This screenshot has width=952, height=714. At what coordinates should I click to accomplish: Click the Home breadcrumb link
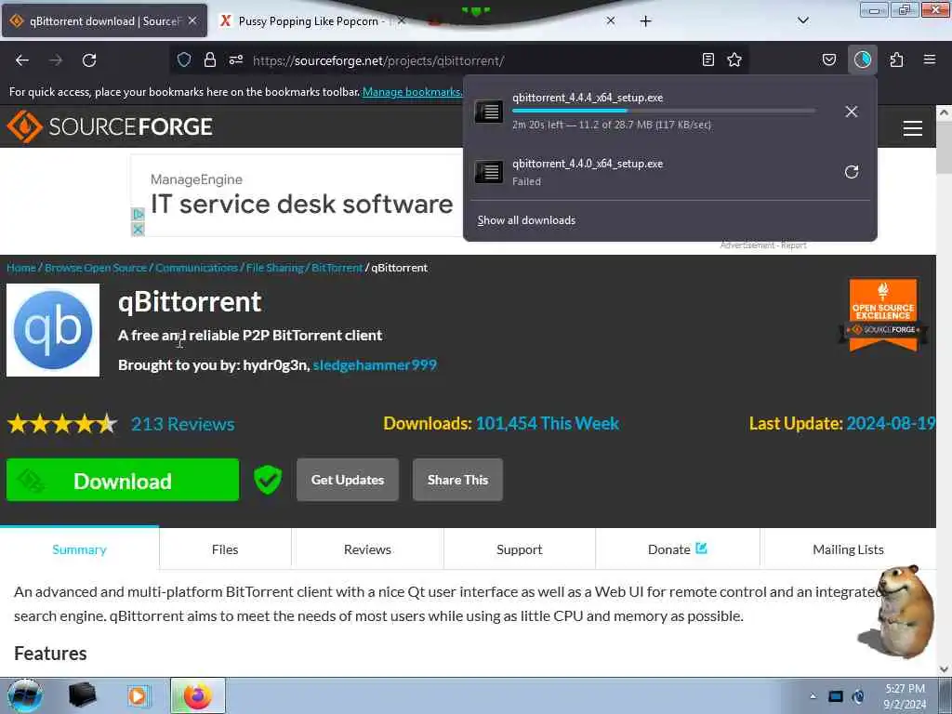21,268
